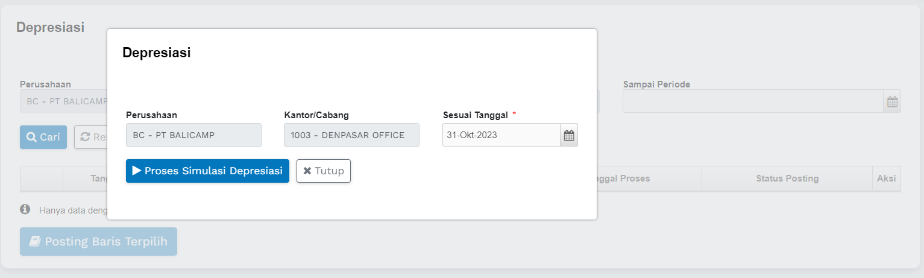Click Posting Baris Terpilih button

(x=98, y=241)
